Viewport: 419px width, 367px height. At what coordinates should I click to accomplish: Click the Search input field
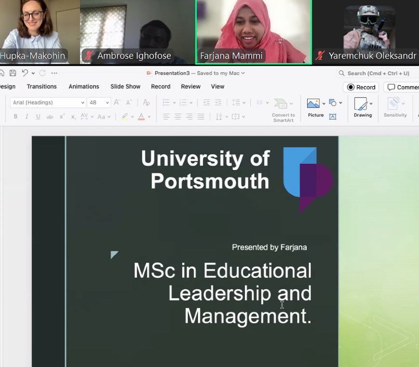pyautogui.click(x=378, y=73)
